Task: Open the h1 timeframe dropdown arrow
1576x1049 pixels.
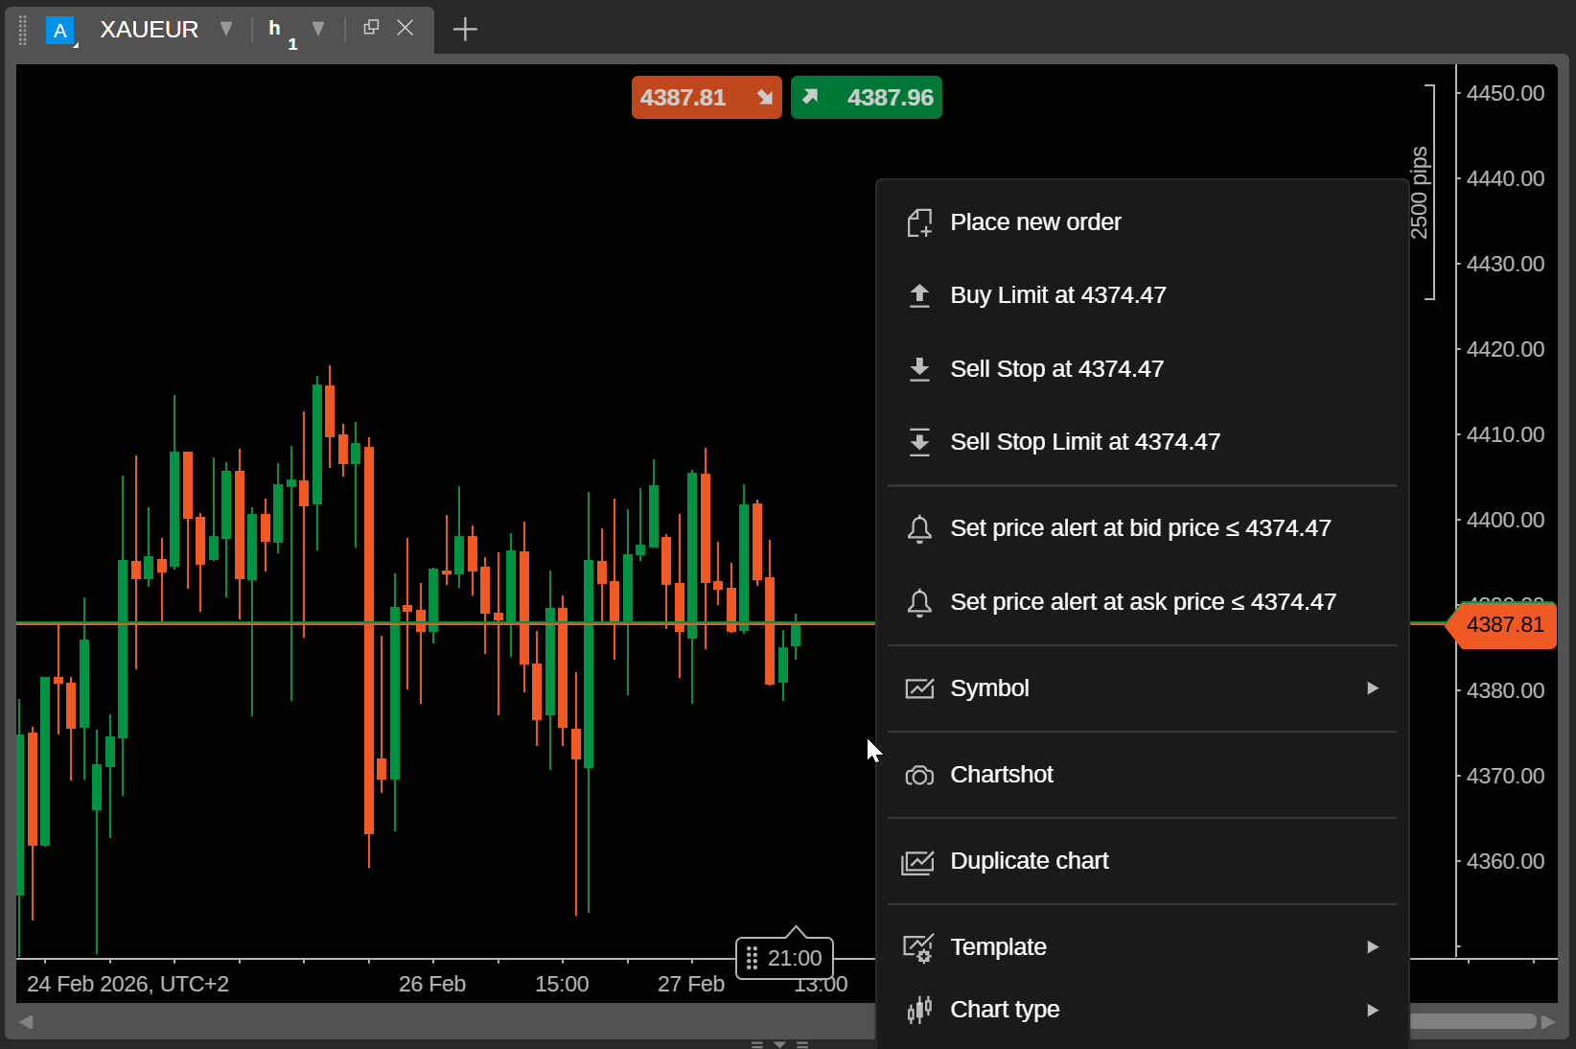Action: point(318,29)
